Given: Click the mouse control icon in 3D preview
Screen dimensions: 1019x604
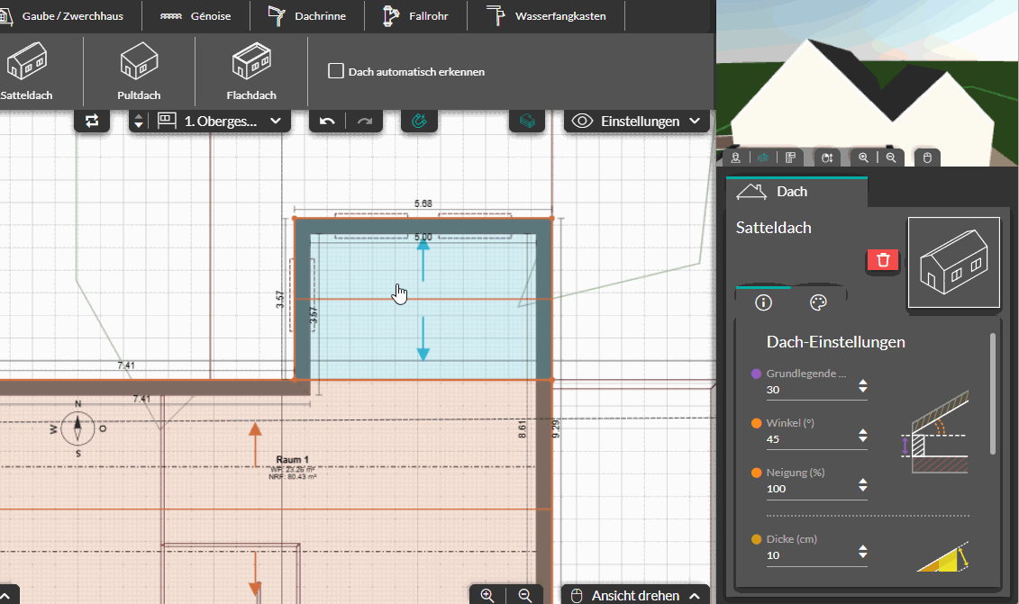Looking at the screenshot, I should (927, 158).
